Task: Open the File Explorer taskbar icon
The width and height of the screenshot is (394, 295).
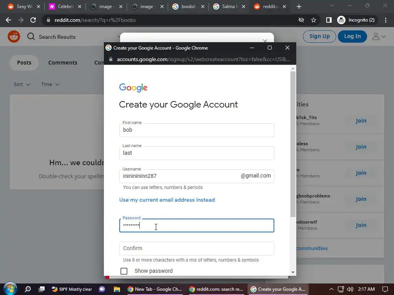Action: point(117,289)
